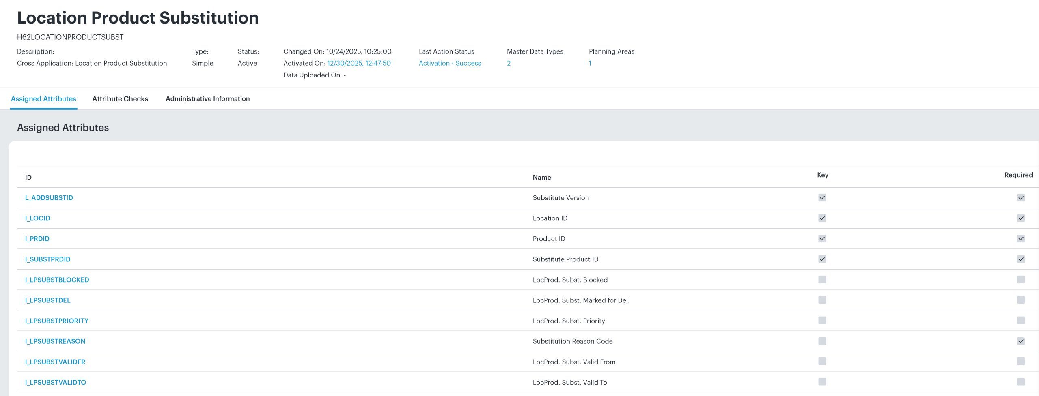Open the I_SUBSTPRDID attribute link
Viewport: 1039px width, 396px height.
point(47,259)
